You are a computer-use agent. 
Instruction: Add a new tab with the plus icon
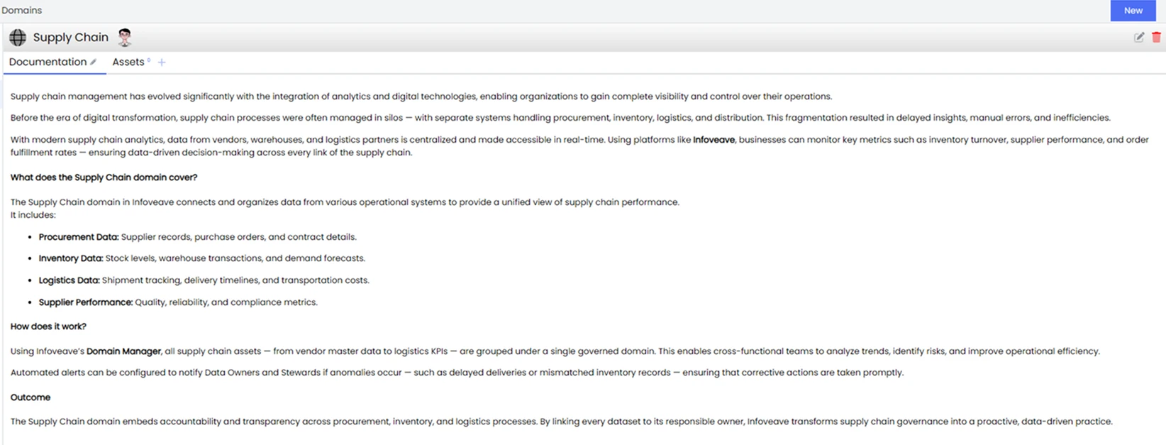click(162, 62)
